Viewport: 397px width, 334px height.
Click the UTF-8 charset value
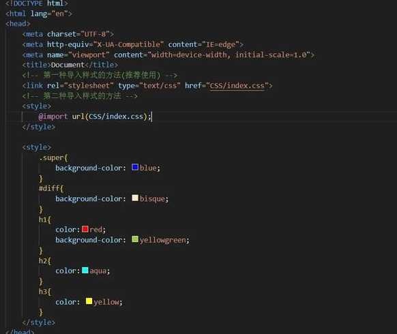(95, 34)
